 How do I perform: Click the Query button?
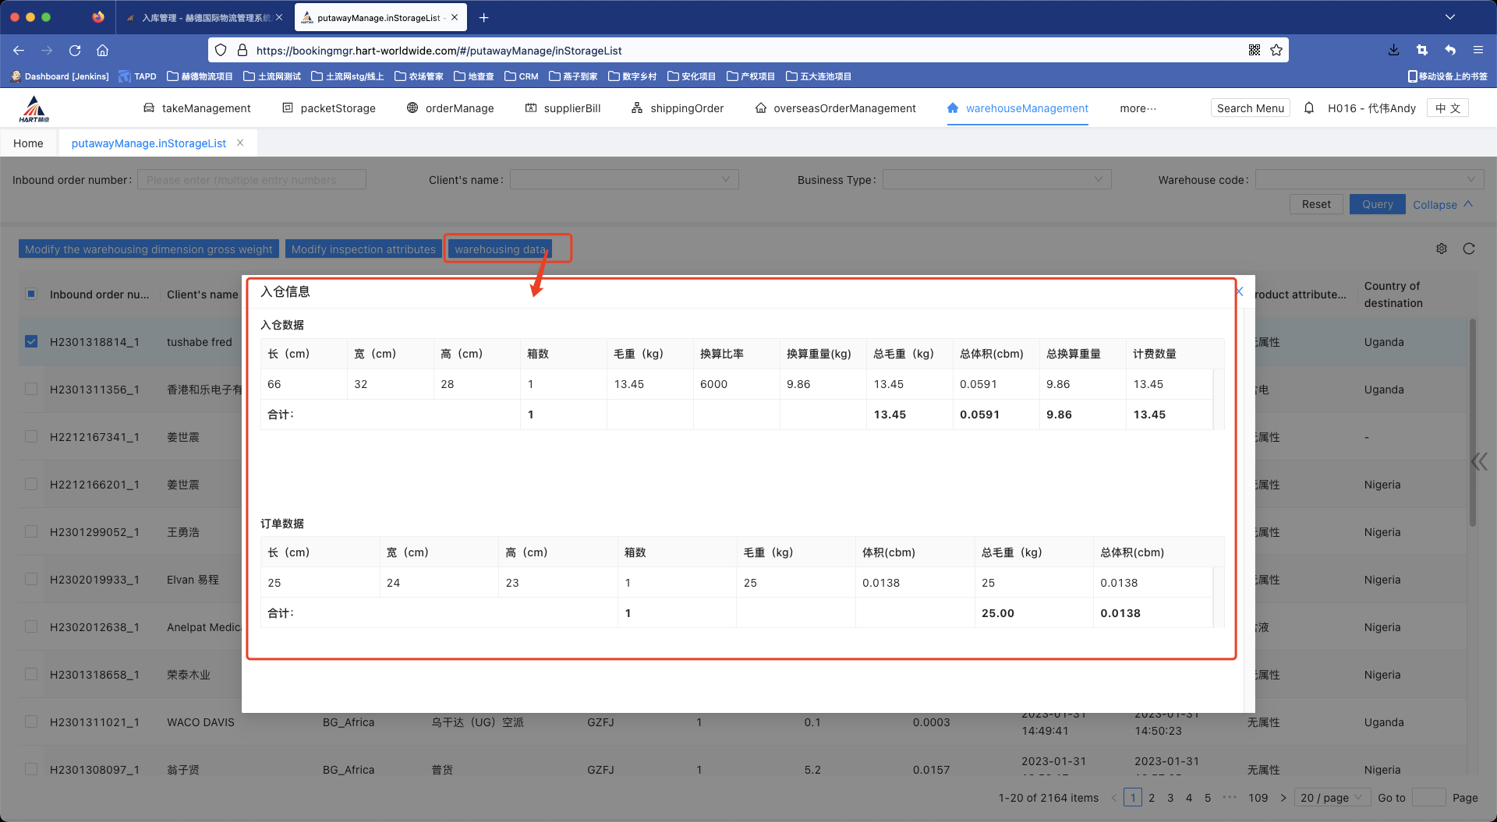(1377, 204)
